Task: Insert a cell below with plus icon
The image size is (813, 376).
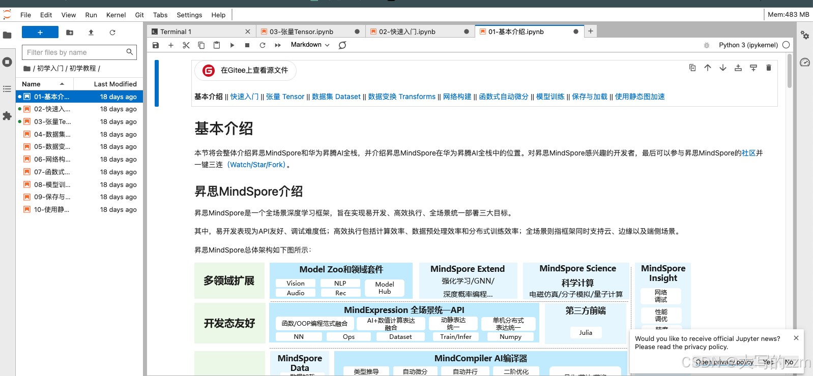Action: tap(171, 45)
